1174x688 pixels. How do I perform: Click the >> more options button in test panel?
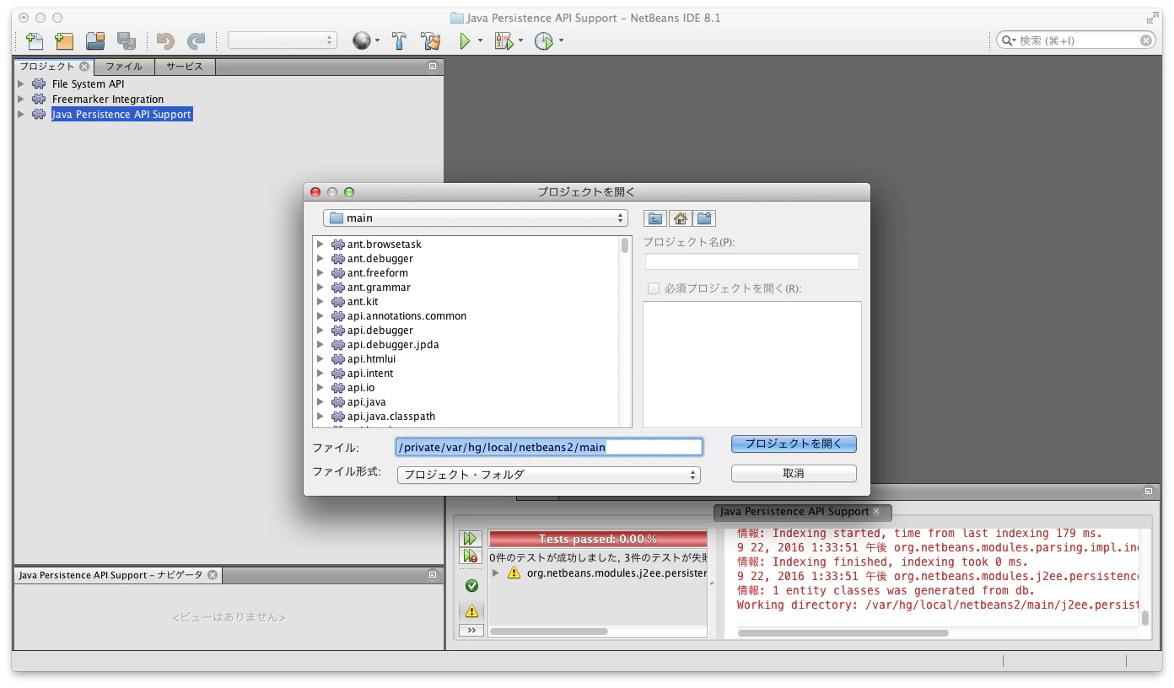pos(471,631)
